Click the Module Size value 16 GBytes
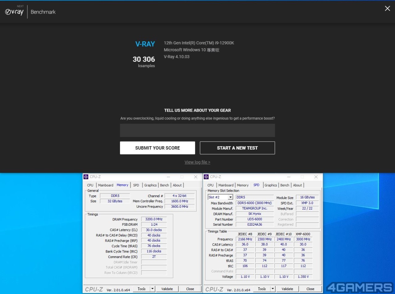Screen dimensions: 395x294 click(x=307, y=198)
